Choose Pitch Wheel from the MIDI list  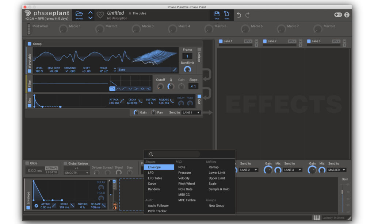click(x=187, y=184)
